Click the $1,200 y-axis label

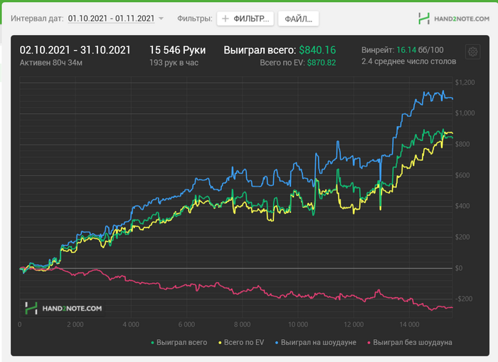(x=465, y=83)
